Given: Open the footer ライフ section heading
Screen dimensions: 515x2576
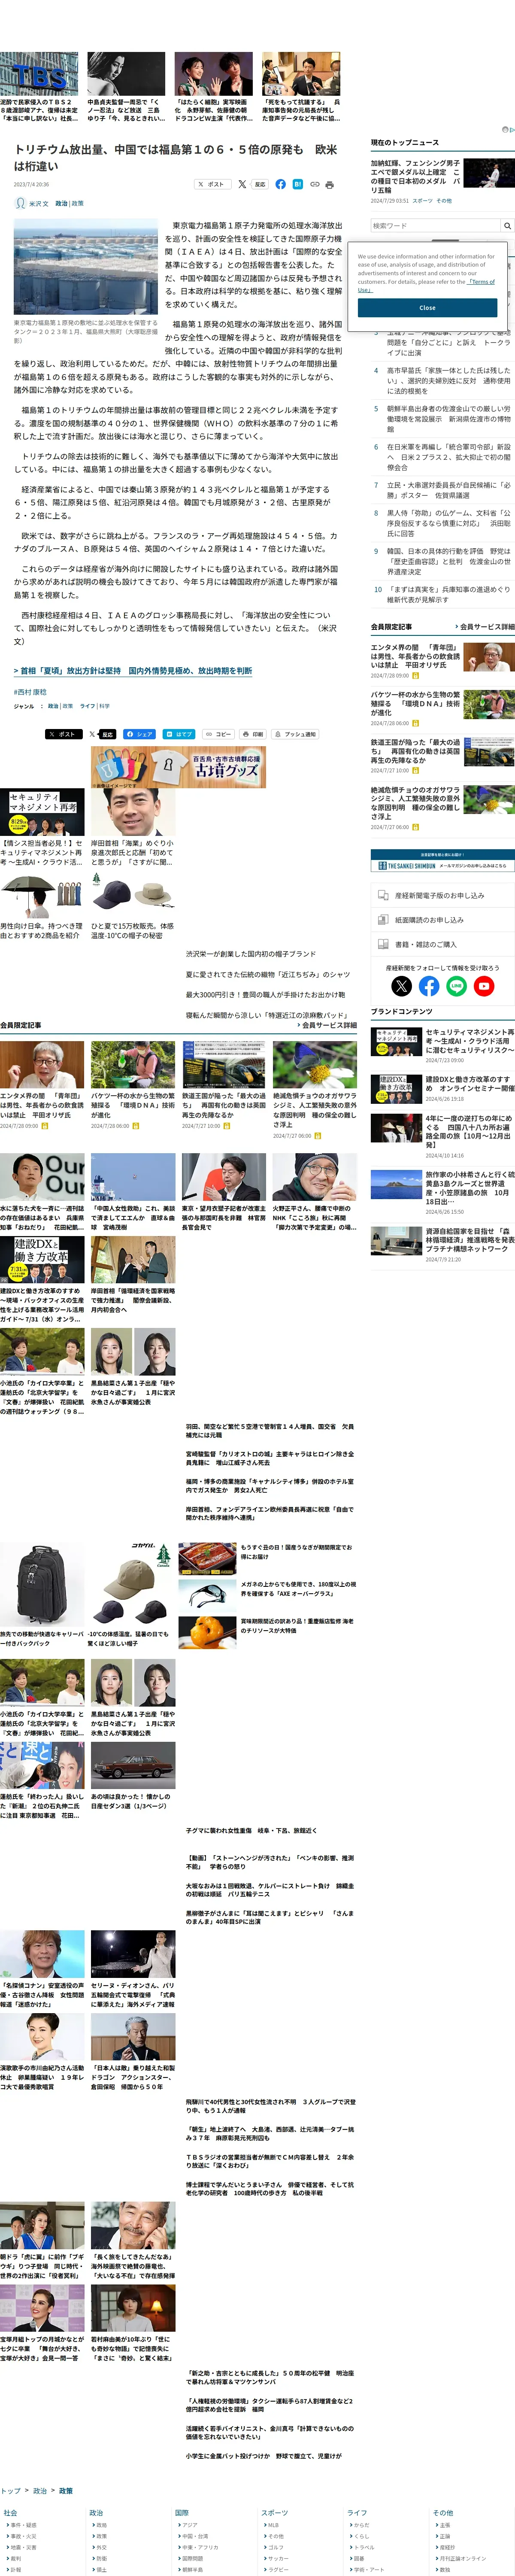Looking at the screenshot, I should (x=357, y=2512).
